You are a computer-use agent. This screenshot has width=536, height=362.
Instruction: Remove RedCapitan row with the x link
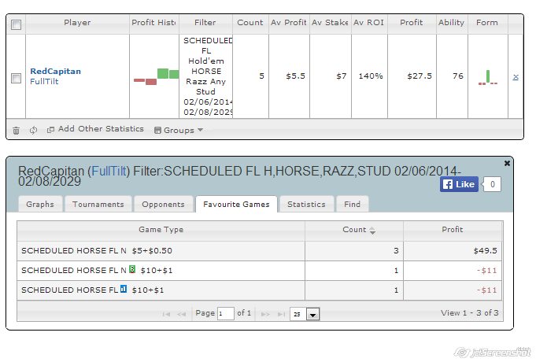(x=516, y=77)
